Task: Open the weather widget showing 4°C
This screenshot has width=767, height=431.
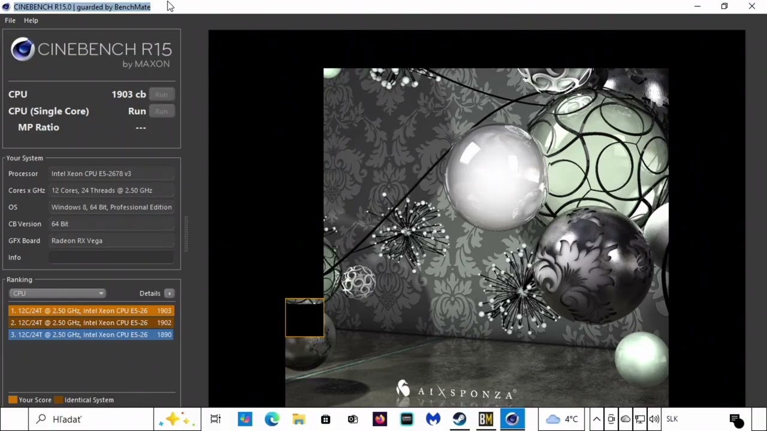Action: [562, 419]
